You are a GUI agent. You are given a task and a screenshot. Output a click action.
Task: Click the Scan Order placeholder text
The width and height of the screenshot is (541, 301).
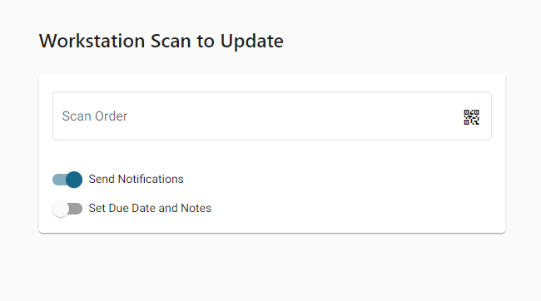pyautogui.click(x=95, y=116)
